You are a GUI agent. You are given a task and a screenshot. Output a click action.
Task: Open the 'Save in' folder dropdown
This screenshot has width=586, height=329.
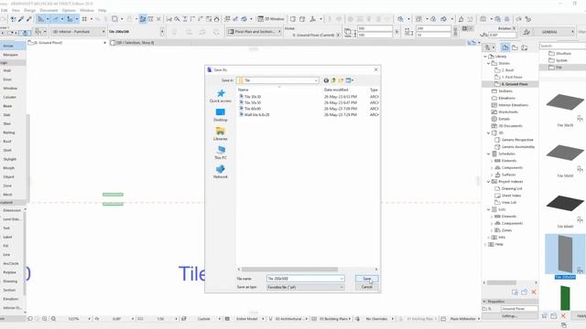pos(277,80)
